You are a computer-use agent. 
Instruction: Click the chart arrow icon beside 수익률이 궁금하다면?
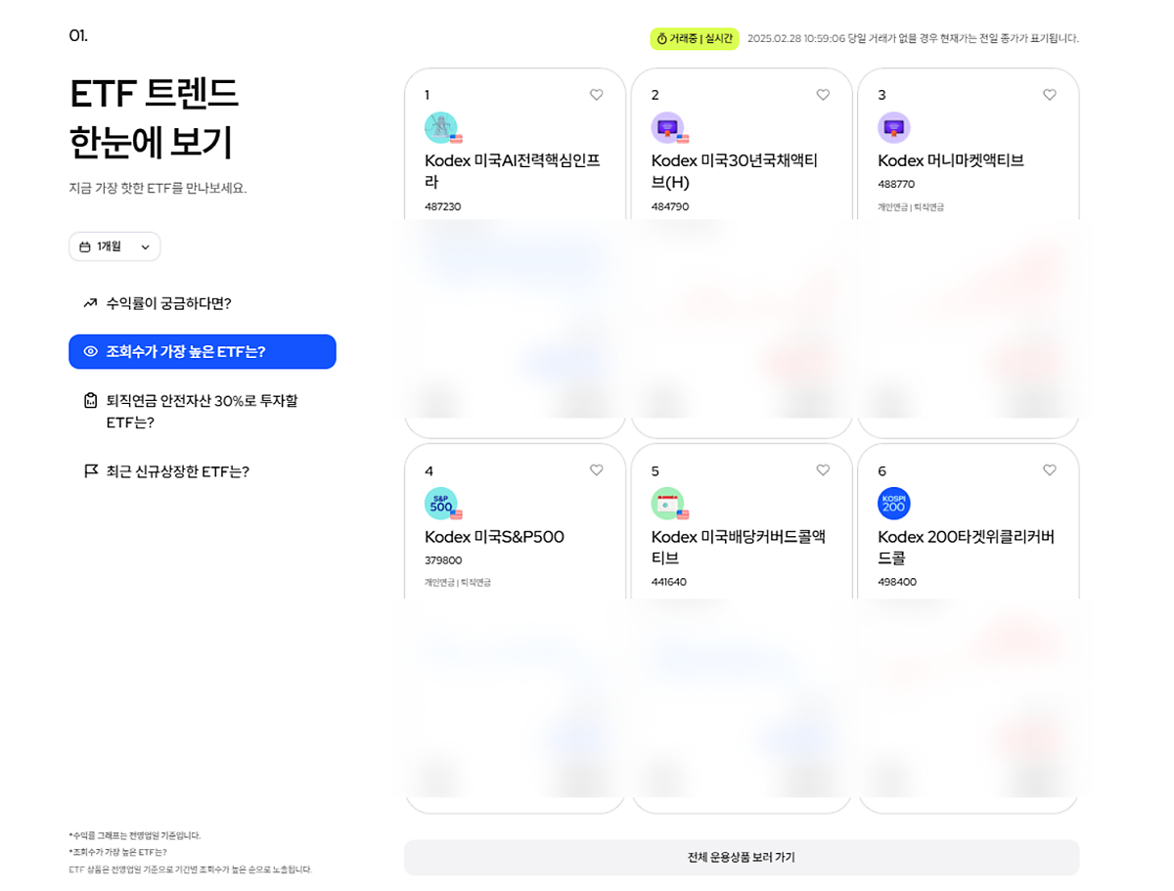click(88, 303)
